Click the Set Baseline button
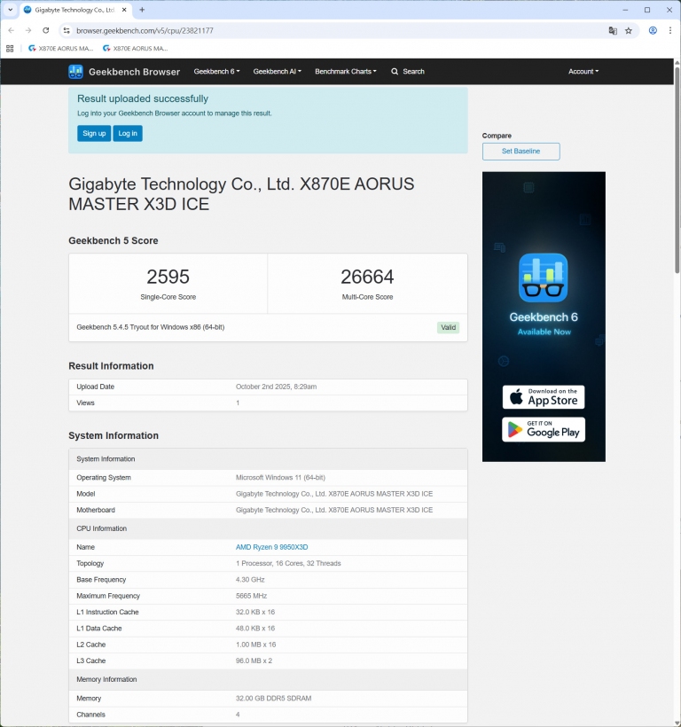 click(521, 152)
